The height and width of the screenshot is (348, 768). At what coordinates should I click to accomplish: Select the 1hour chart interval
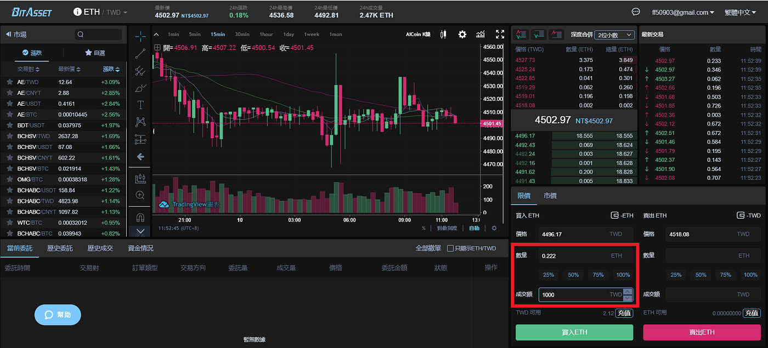(267, 34)
